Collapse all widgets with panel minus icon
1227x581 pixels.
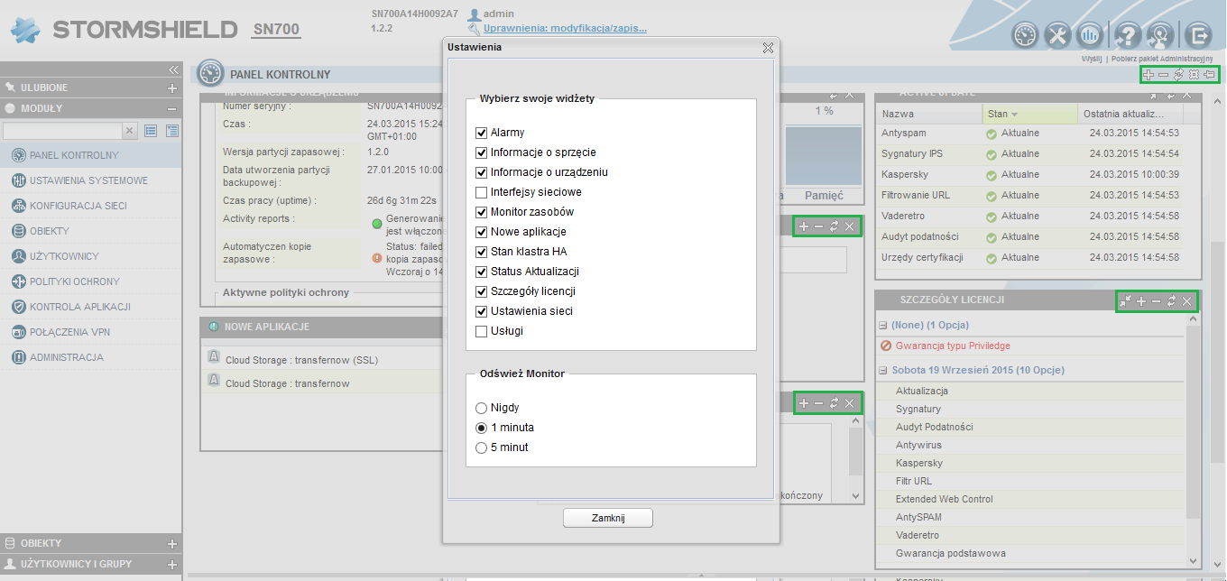coord(1163,75)
